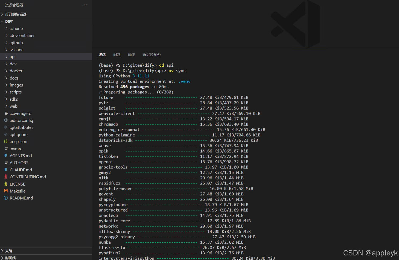The width and height of the screenshot is (399, 260).
Task: Click the 'Resolved 456 packages' terminal line
Action: [134, 87]
